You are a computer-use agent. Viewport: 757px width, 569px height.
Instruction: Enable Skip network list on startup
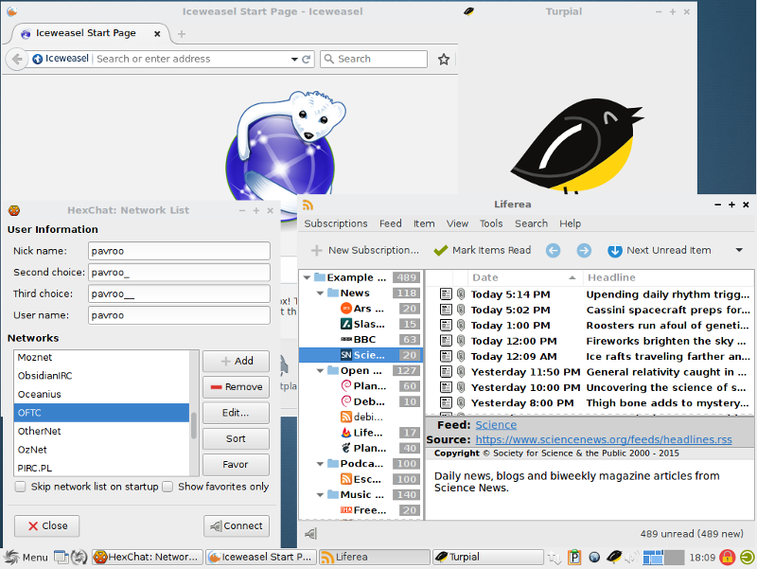(20, 487)
